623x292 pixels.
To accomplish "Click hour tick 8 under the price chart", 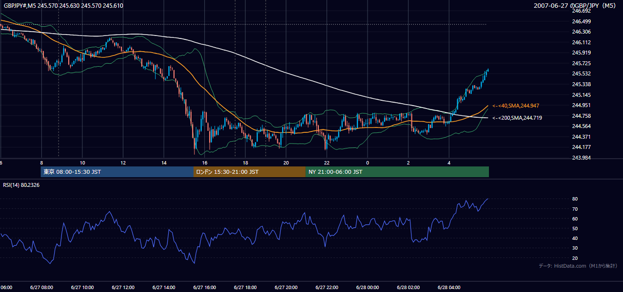I will (41, 163).
